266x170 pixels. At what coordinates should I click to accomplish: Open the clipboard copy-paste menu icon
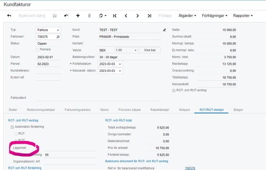click(103, 16)
